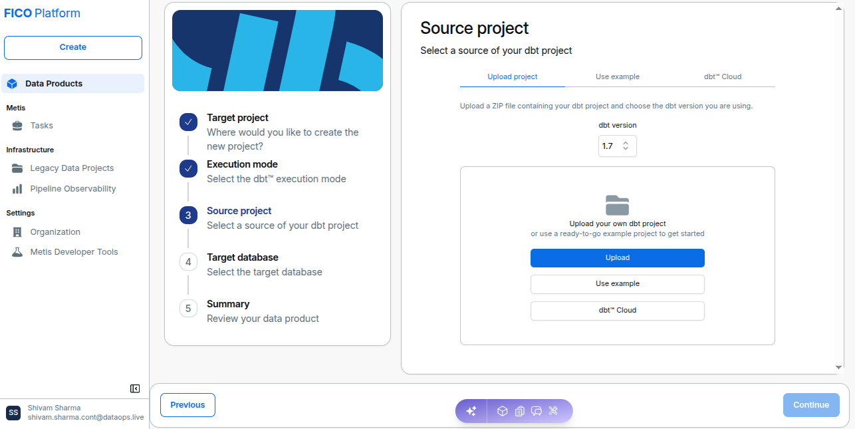
Task: Click the 'Upload your own dbt project' text
Action: [618, 224]
